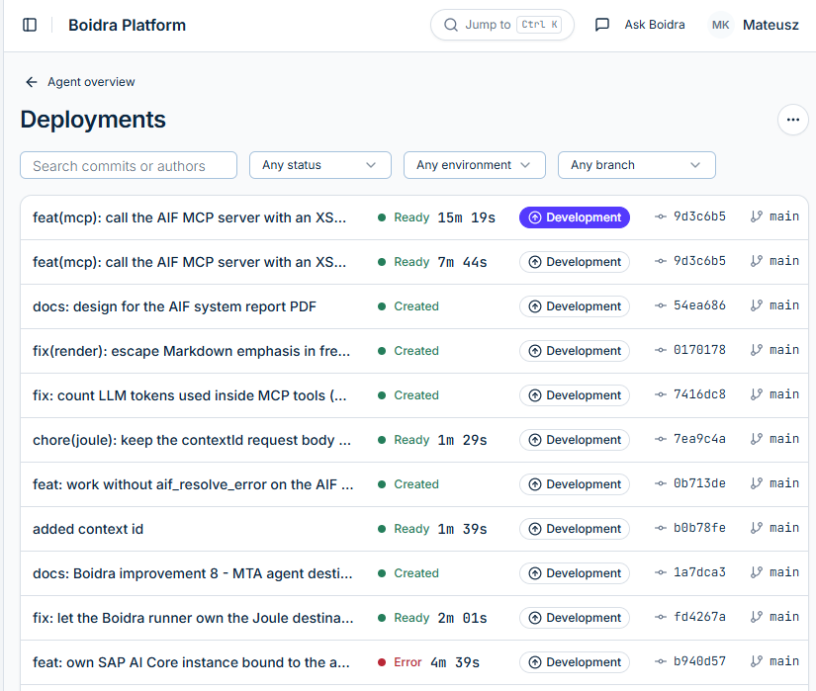This screenshot has width=816, height=691.
Task: Open the Any environment dropdown
Action: point(474,165)
